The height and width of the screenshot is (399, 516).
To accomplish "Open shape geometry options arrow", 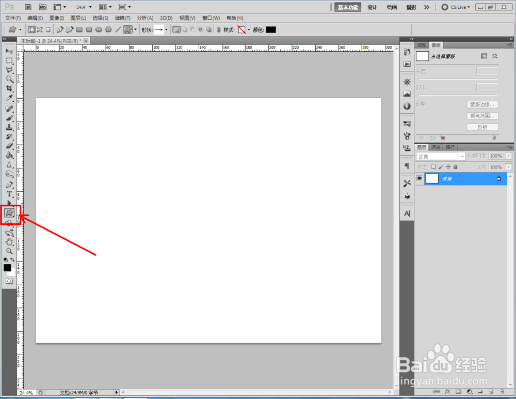I will tap(135, 29).
